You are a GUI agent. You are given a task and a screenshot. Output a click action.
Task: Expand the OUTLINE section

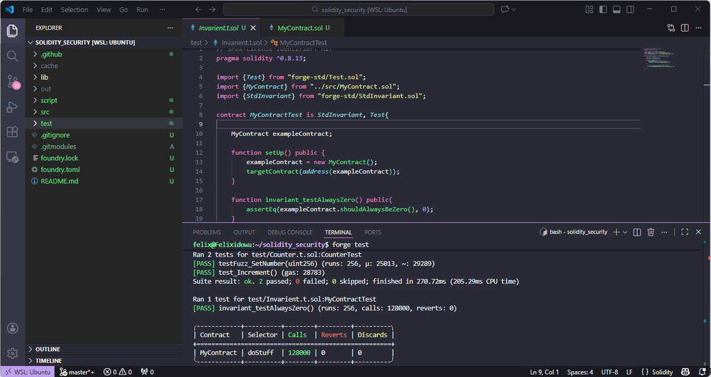point(104,349)
